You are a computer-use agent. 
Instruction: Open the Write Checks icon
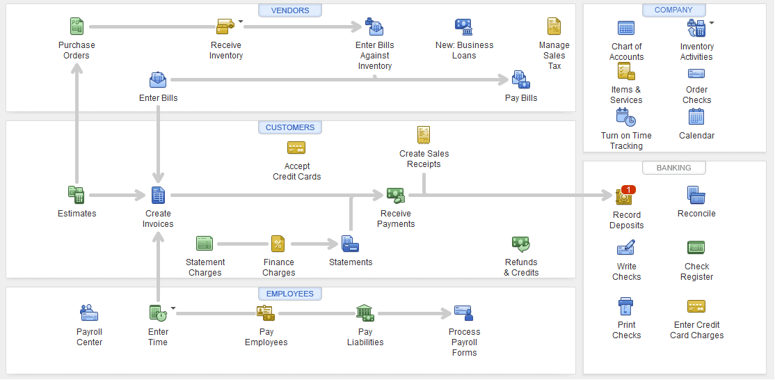[626, 248]
